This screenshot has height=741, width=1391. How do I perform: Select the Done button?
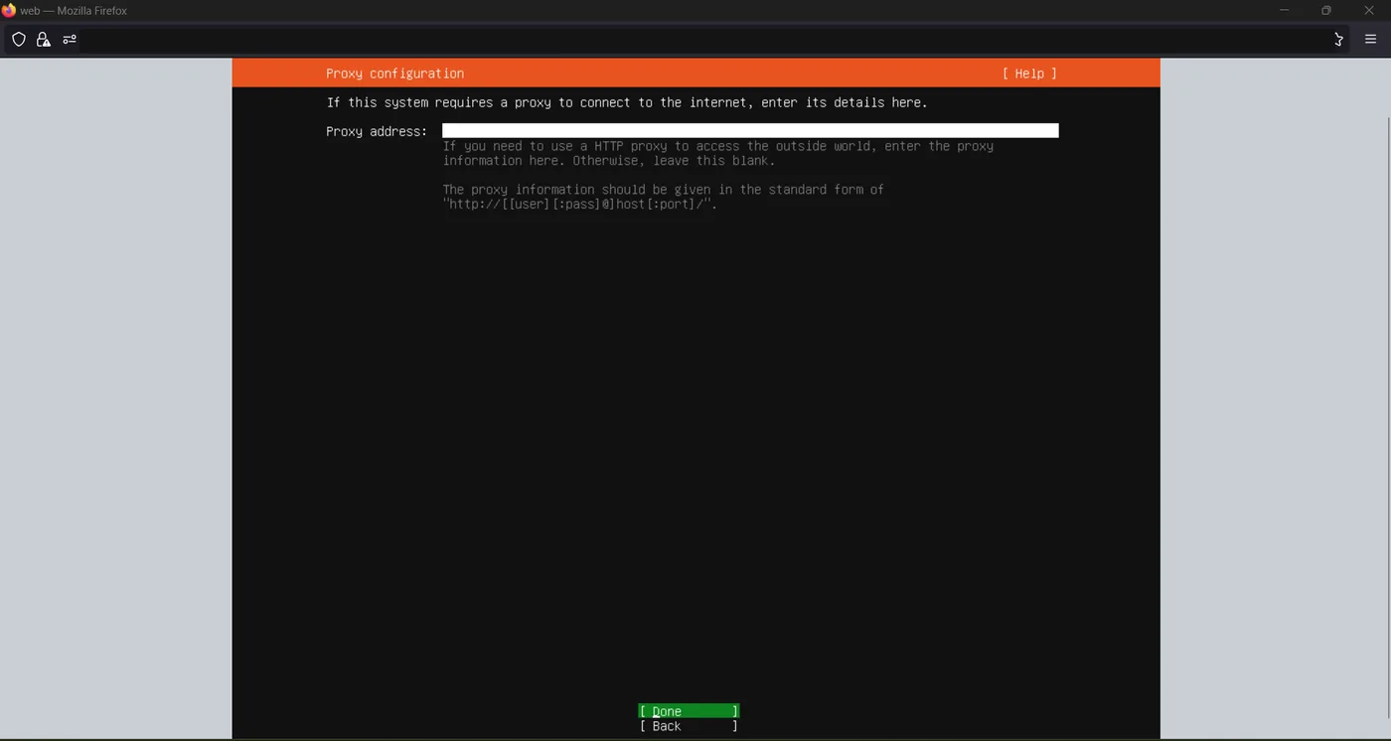(689, 711)
